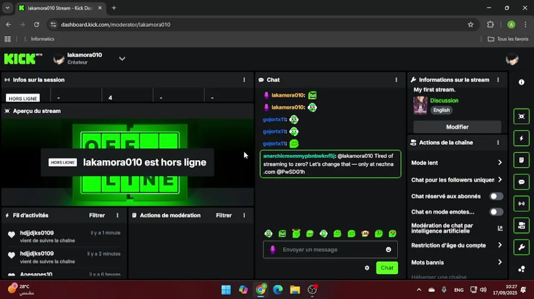Click the Modifier button
Viewport: 534px width, 299px height.
[457, 127]
